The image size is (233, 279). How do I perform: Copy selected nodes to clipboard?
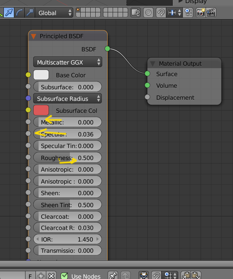pos(186,276)
